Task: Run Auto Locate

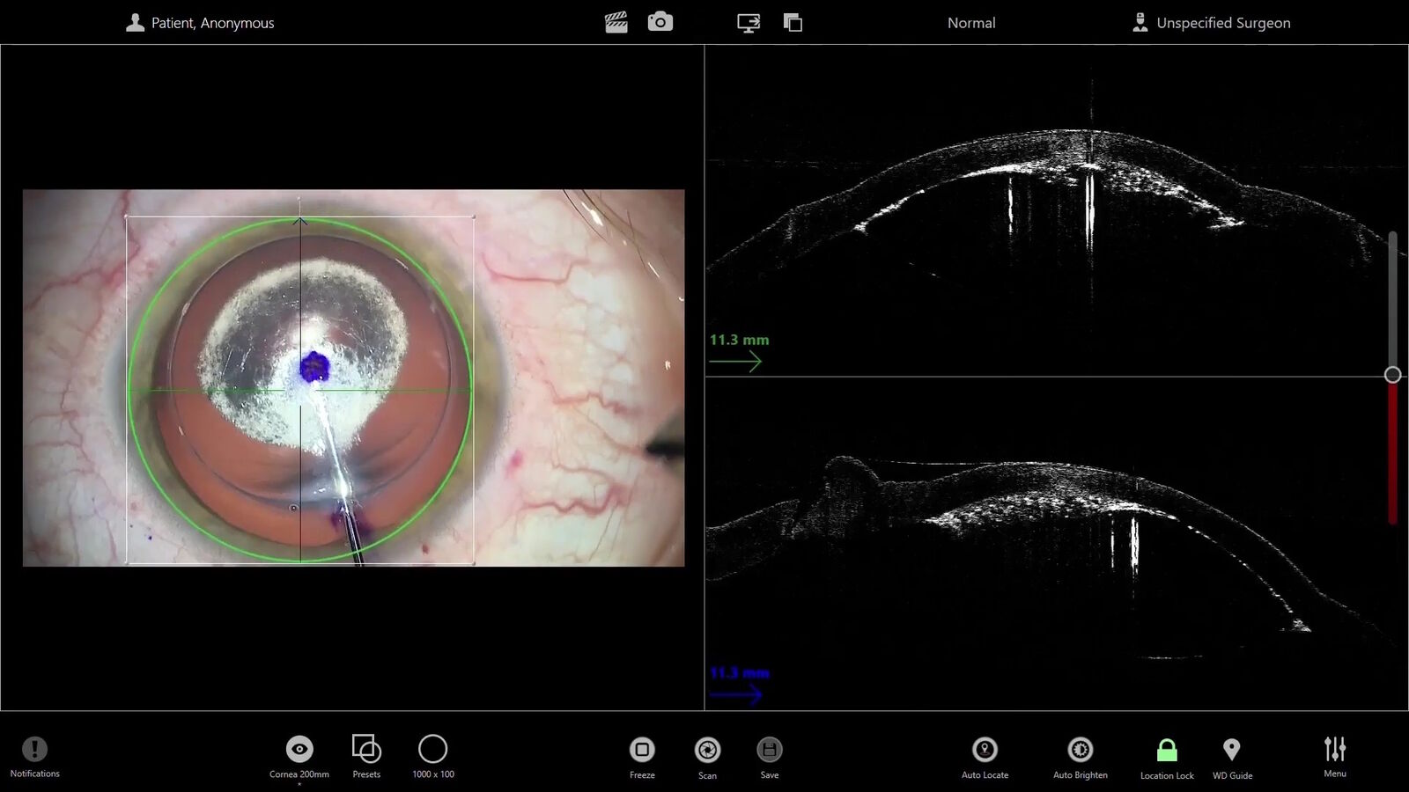Action: click(985, 752)
